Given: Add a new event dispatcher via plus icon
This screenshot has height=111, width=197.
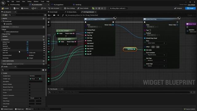Looking at the screenshot, I should (43, 61).
